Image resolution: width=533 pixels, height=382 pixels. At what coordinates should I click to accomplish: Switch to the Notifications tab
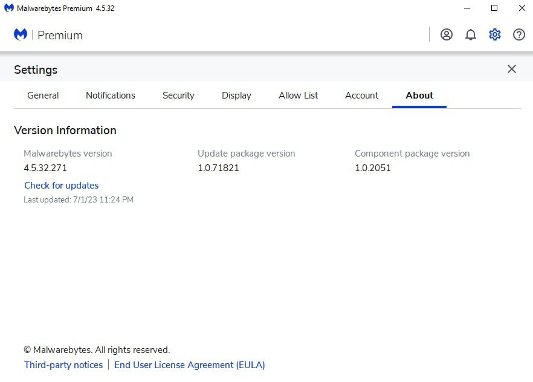(111, 95)
